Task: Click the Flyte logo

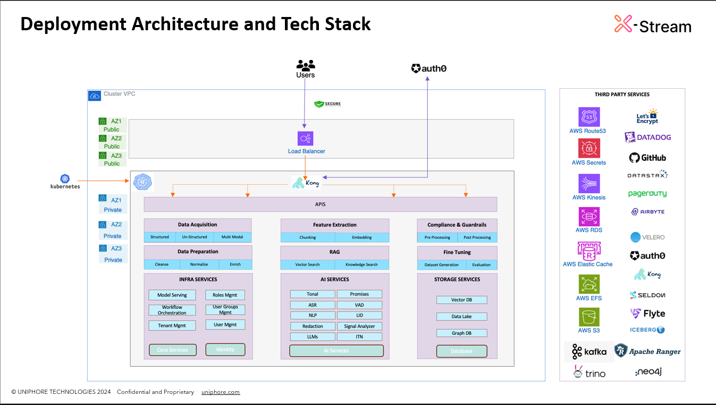Action: pos(647,314)
